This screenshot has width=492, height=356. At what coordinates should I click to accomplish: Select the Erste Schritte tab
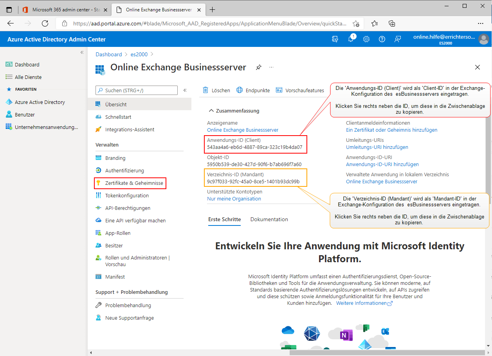(225, 220)
